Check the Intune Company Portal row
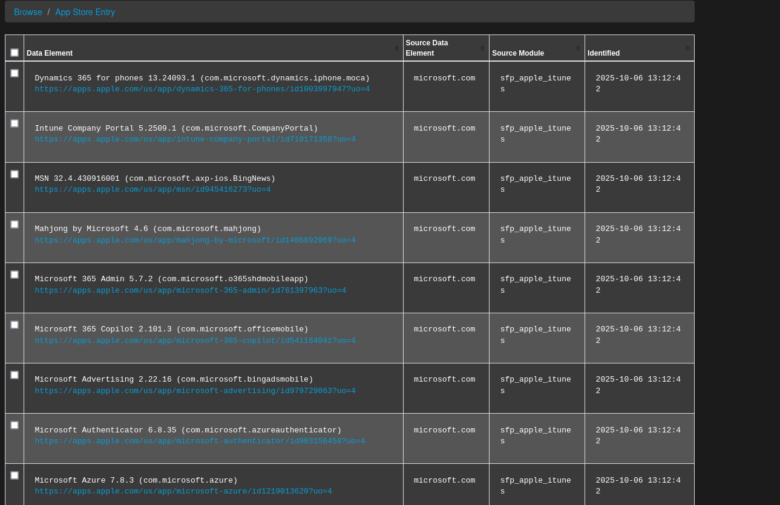Image resolution: width=780 pixels, height=505 pixels. click(15, 123)
